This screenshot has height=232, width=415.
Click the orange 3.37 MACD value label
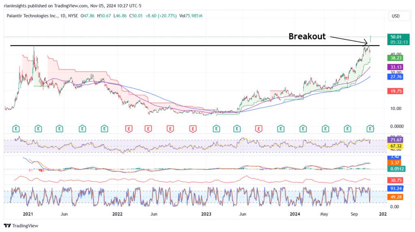pos(395,163)
